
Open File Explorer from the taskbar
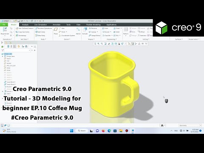[121, 131]
